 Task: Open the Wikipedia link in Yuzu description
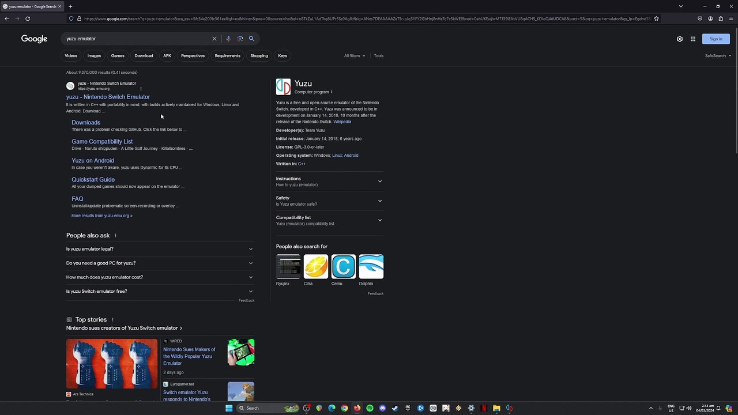(342, 122)
